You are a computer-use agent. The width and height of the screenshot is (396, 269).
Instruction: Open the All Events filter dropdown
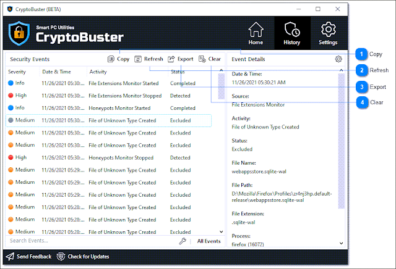(208, 241)
